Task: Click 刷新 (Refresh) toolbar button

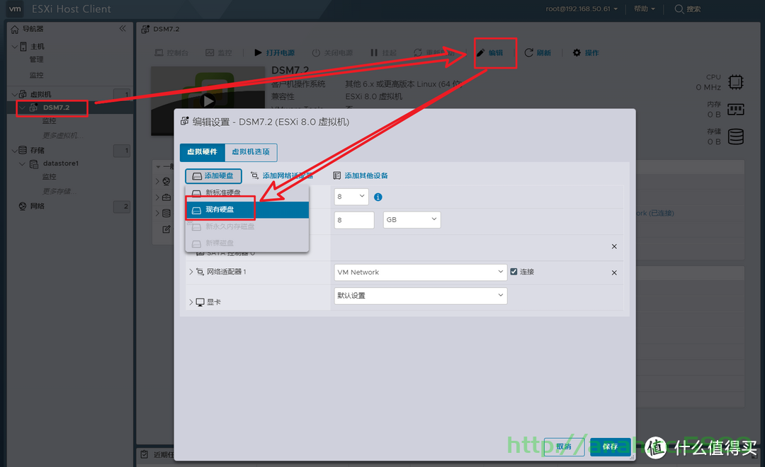Action: point(538,52)
